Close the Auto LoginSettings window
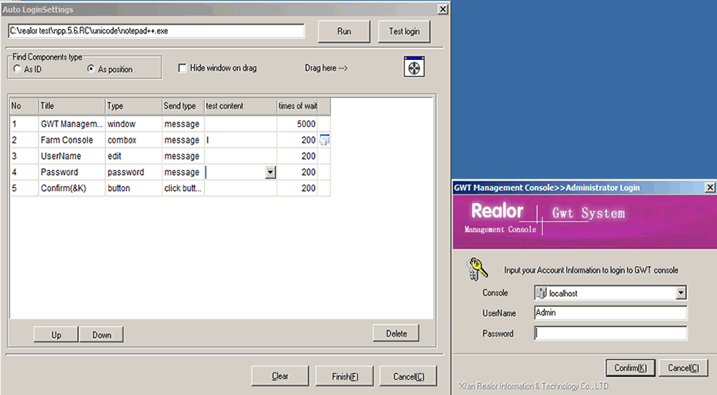Image resolution: width=717 pixels, height=395 pixels. 442,9
